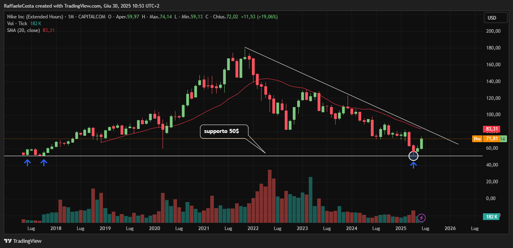Image resolution: width=513 pixels, height=248 pixels.
Task: Click the red 83,31 price axis label
Action: 492,129
